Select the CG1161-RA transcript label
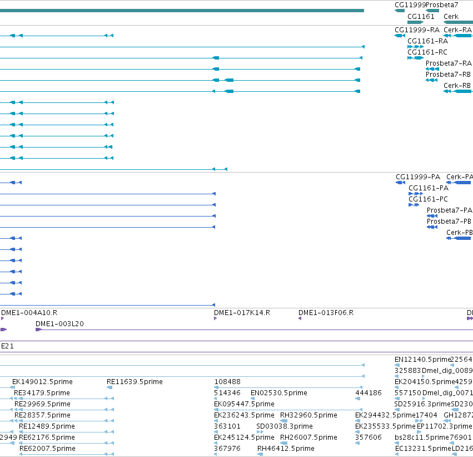Screen dimensions: 473x457 [428, 41]
